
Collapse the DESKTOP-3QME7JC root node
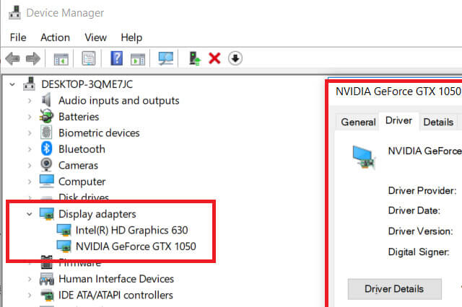coord(13,84)
